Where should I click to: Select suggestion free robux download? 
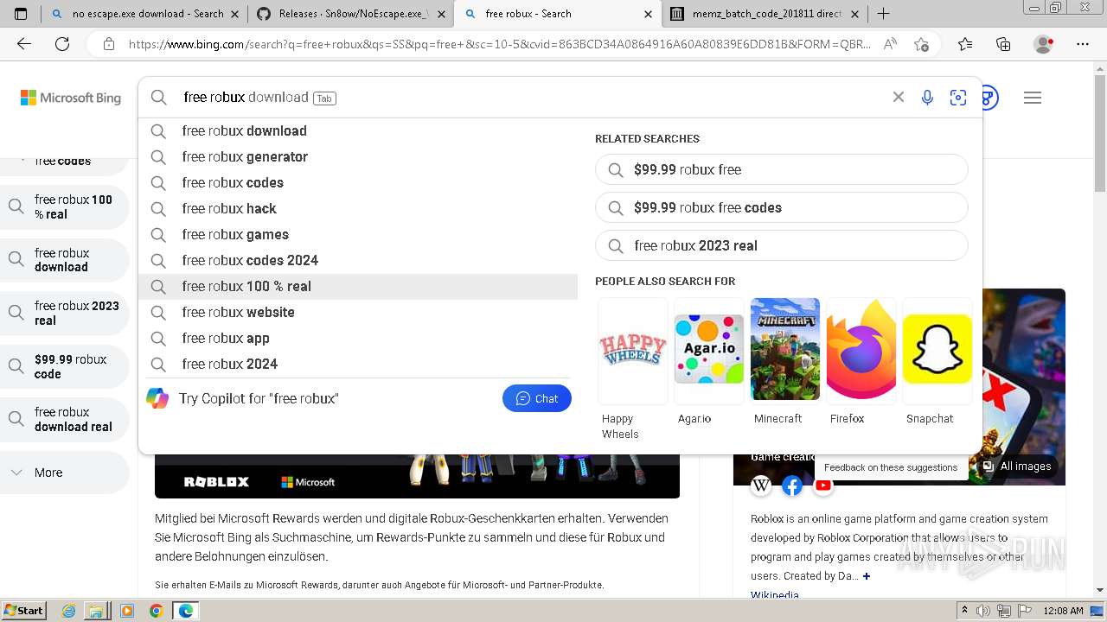click(358, 131)
